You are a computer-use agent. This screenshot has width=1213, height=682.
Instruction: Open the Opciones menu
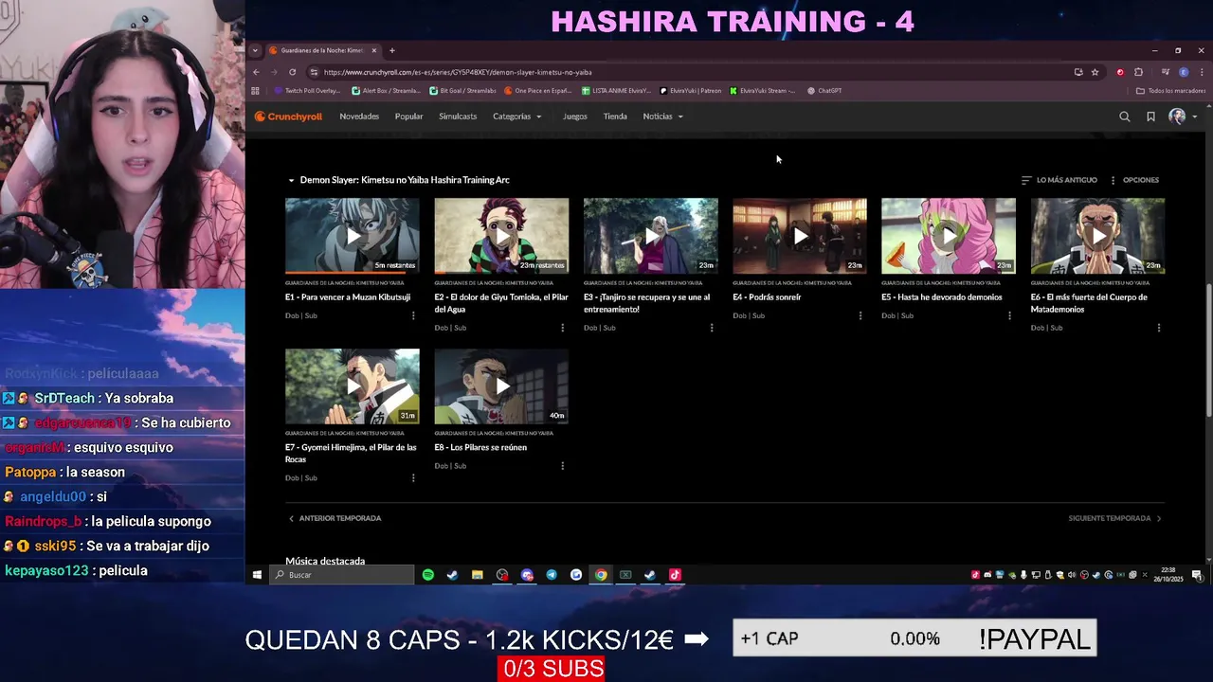click(x=1133, y=180)
